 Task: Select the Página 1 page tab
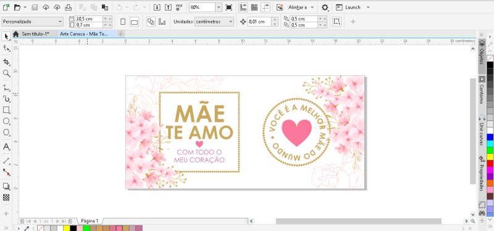point(90,221)
